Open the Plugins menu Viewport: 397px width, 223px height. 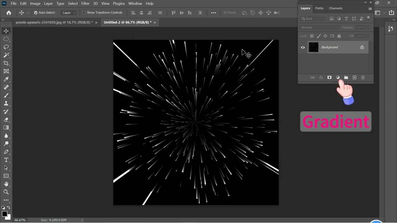(x=118, y=3)
